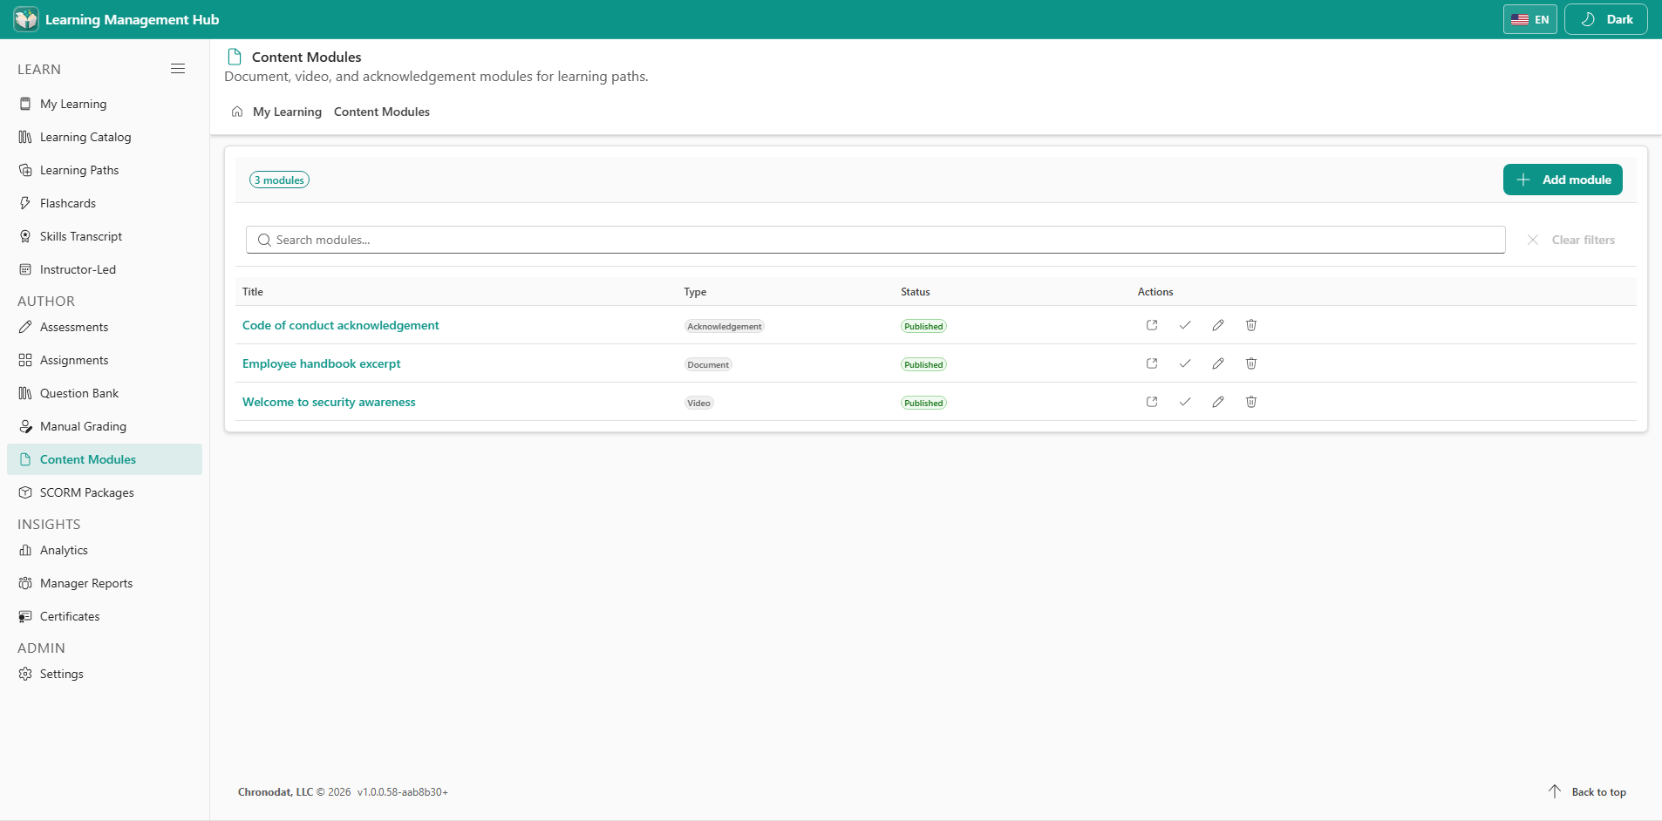Click Published status of Code of conduct acknowledgement

(x=923, y=327)
